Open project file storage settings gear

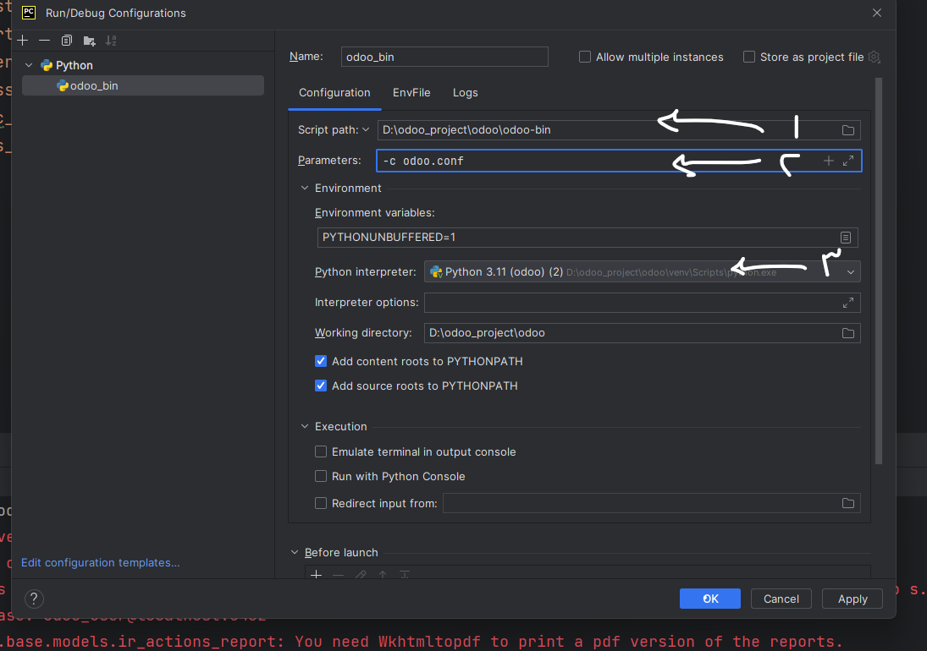click(x=875, y=57)
